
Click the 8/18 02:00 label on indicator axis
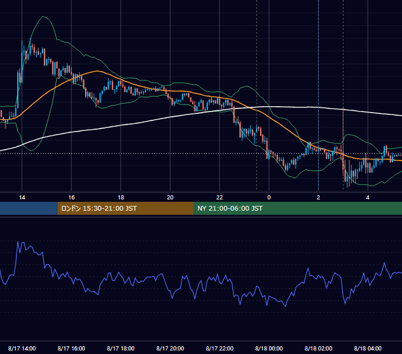(319, 348)
